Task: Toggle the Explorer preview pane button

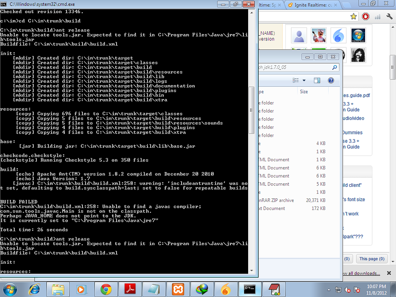Action: [317, 80]
